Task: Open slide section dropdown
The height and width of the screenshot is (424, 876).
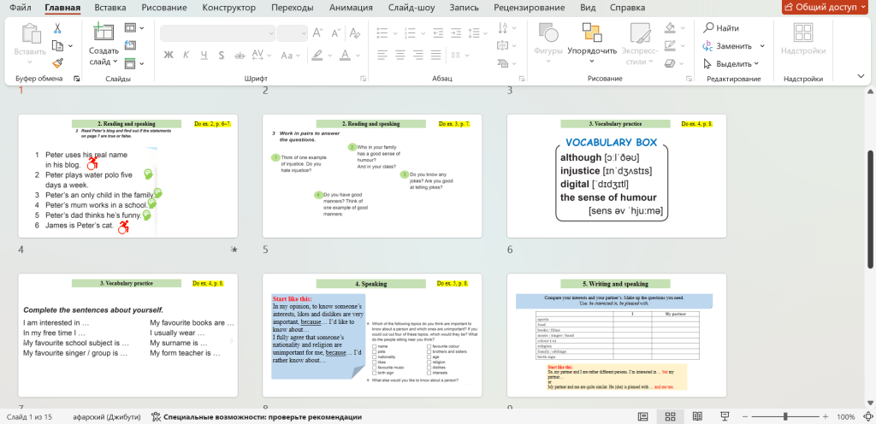Action: click(133, 63)
